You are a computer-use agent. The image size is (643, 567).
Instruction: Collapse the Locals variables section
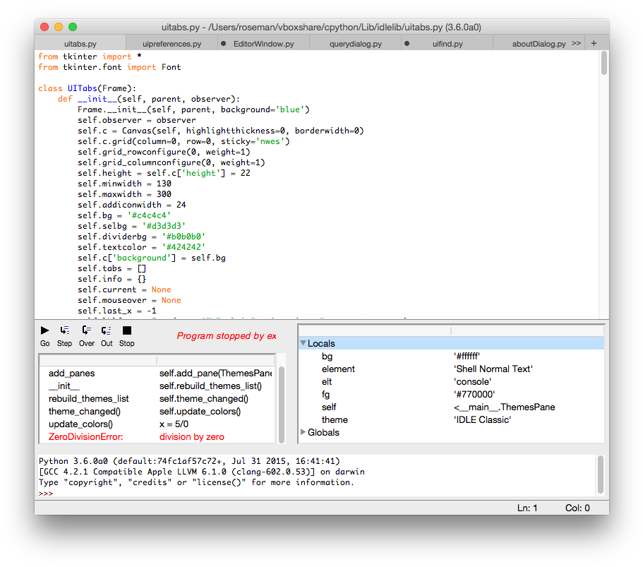[x=304, y=342]
